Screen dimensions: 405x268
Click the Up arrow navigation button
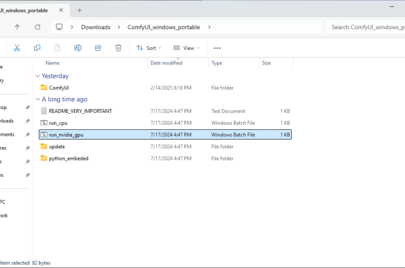click(x=17, y=27)
